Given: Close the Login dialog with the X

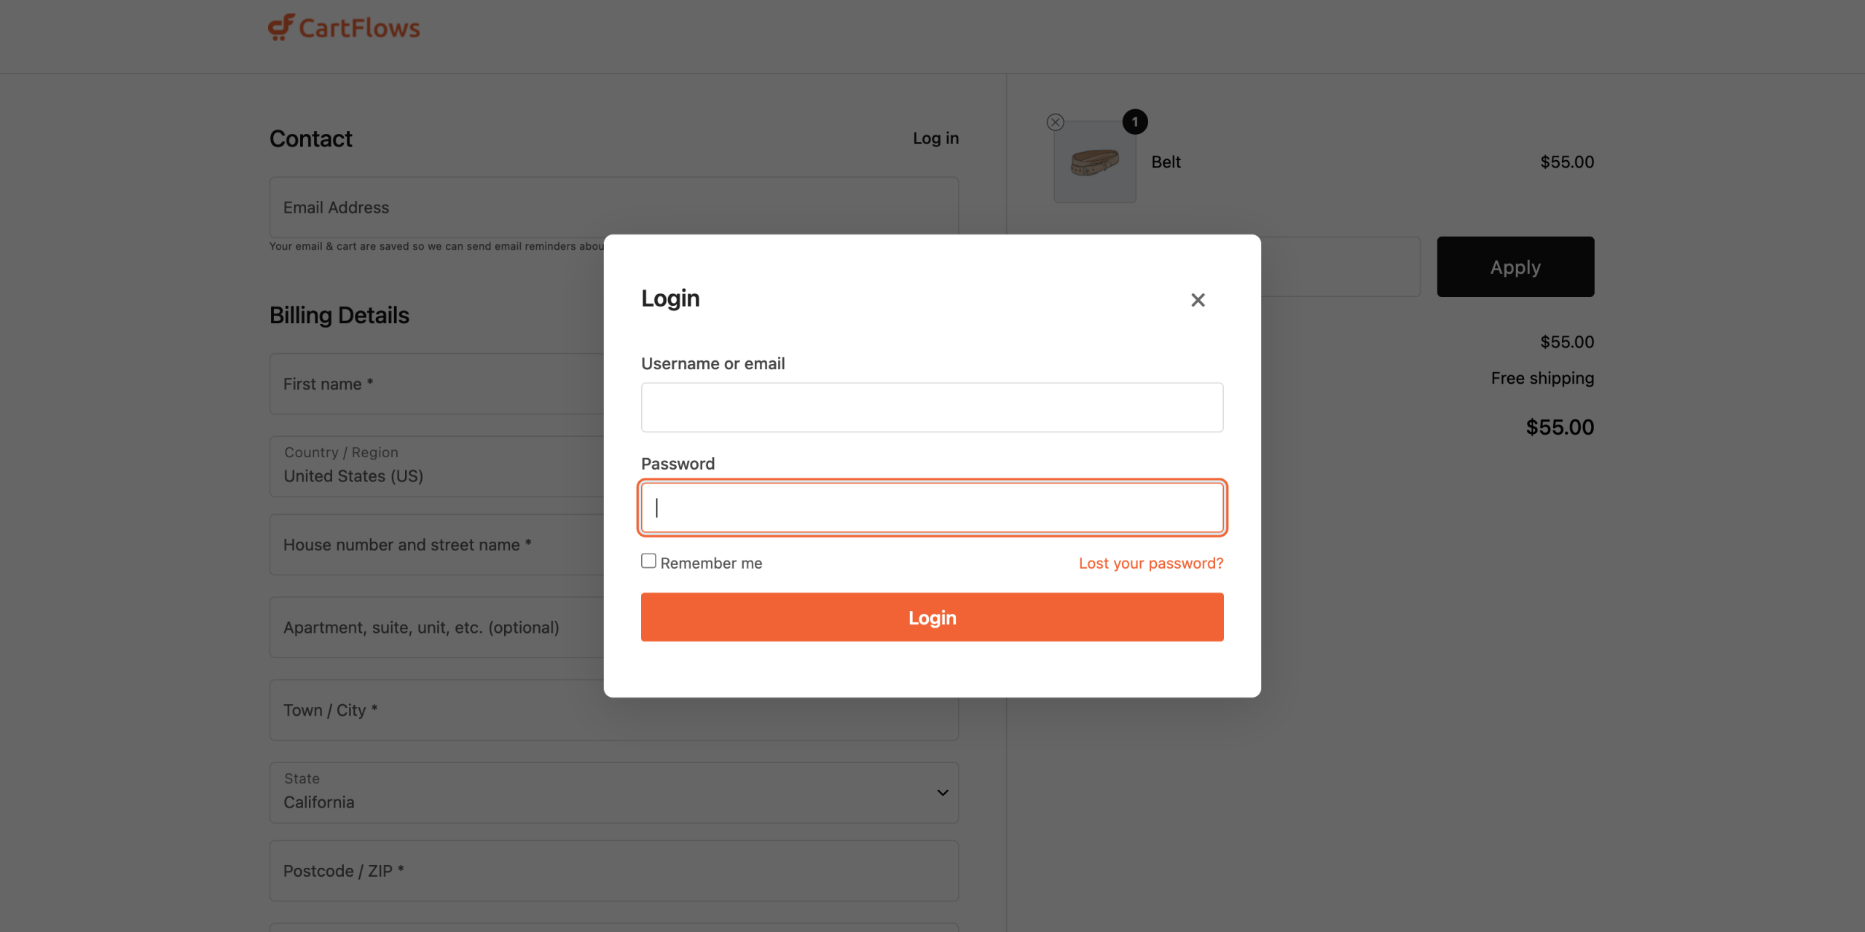Looking at the screenshot, I should [x=1198, y=300].
